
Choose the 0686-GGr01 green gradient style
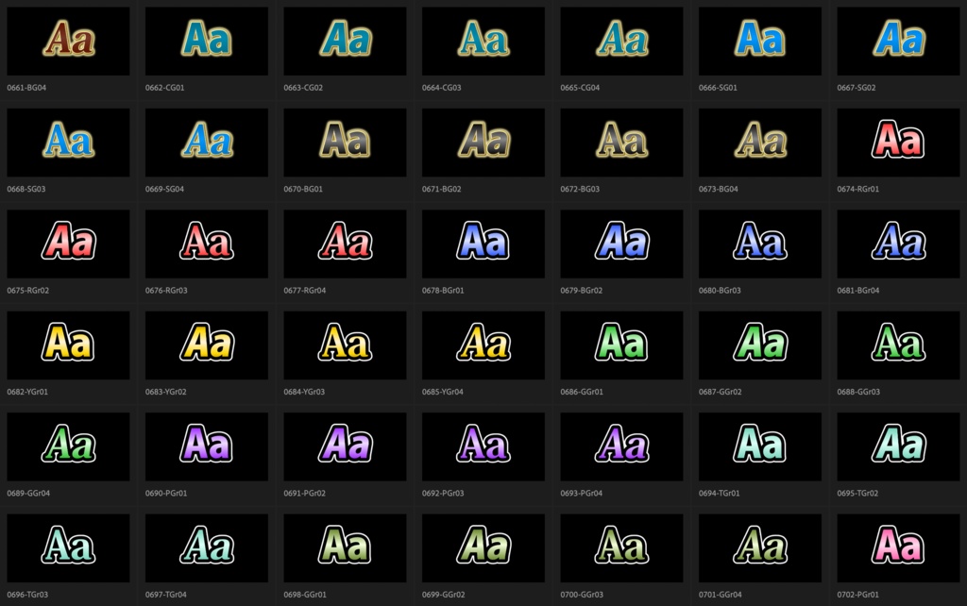(619, 345)
